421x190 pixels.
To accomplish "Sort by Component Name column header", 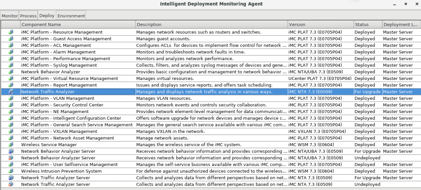I will 78,24.
